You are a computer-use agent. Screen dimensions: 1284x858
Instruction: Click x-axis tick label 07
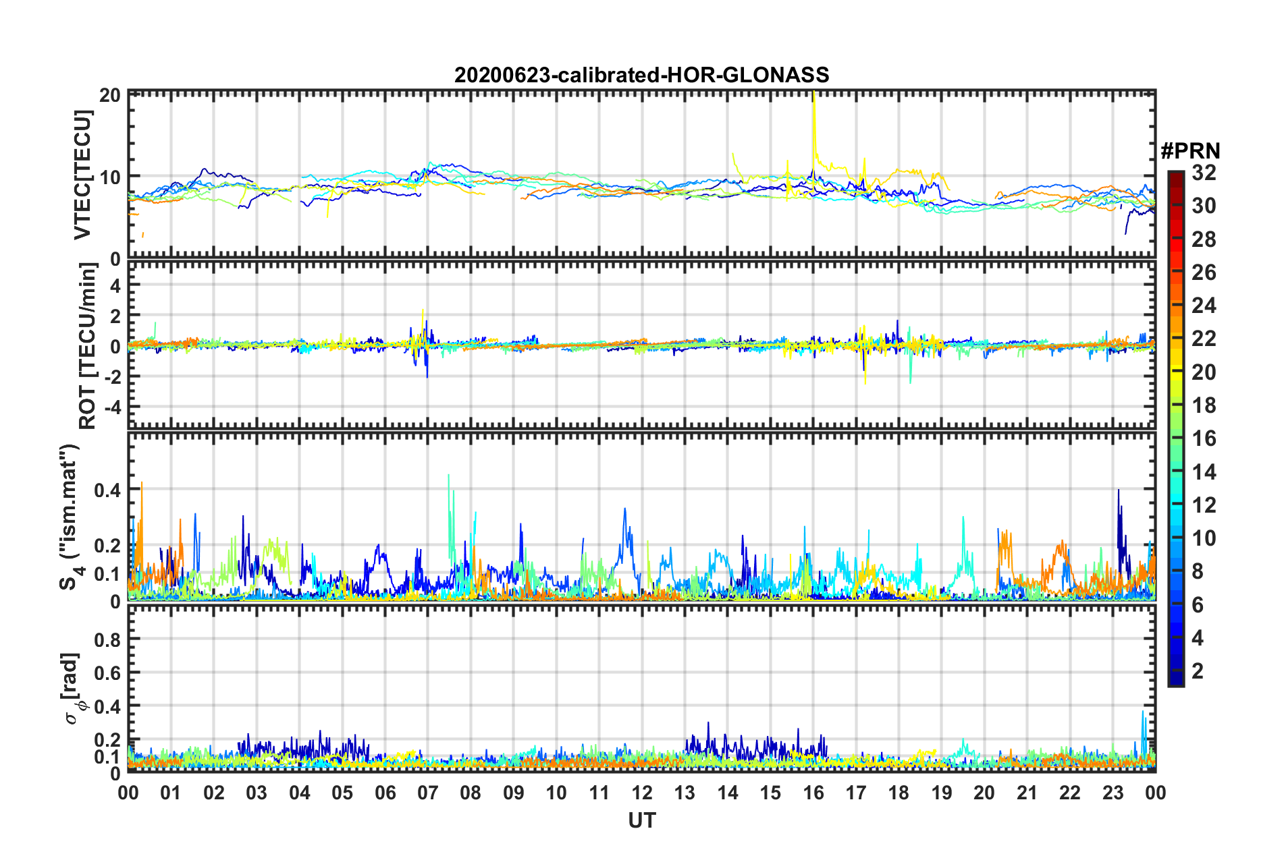click(428, 793)
